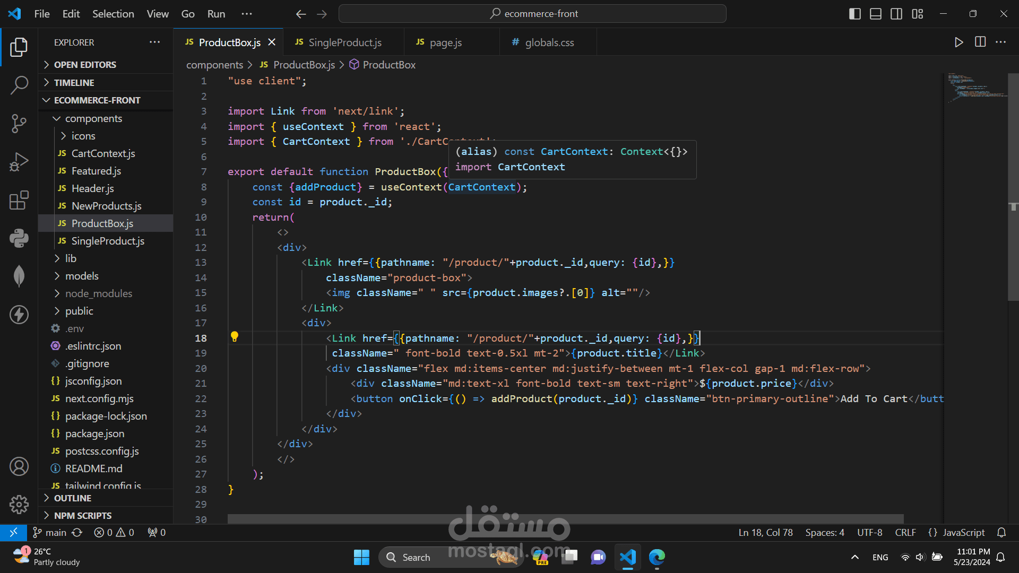The height and width of the screenshot is (573, 1019).
Task: Open the Source Control view
Action: [19, 123]
